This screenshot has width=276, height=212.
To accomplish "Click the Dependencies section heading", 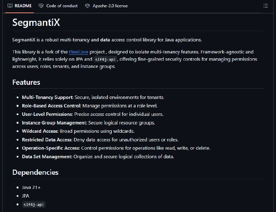I will 36,172.
